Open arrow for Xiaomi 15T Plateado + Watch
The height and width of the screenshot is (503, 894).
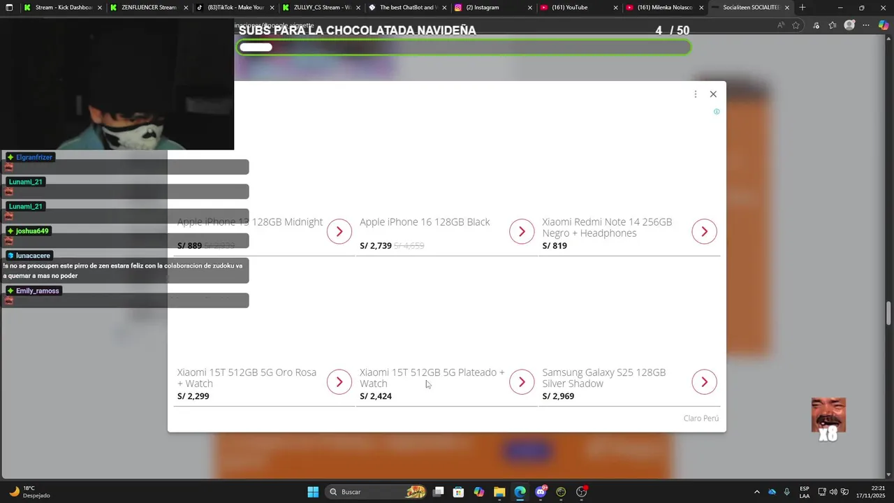(522, 381)
